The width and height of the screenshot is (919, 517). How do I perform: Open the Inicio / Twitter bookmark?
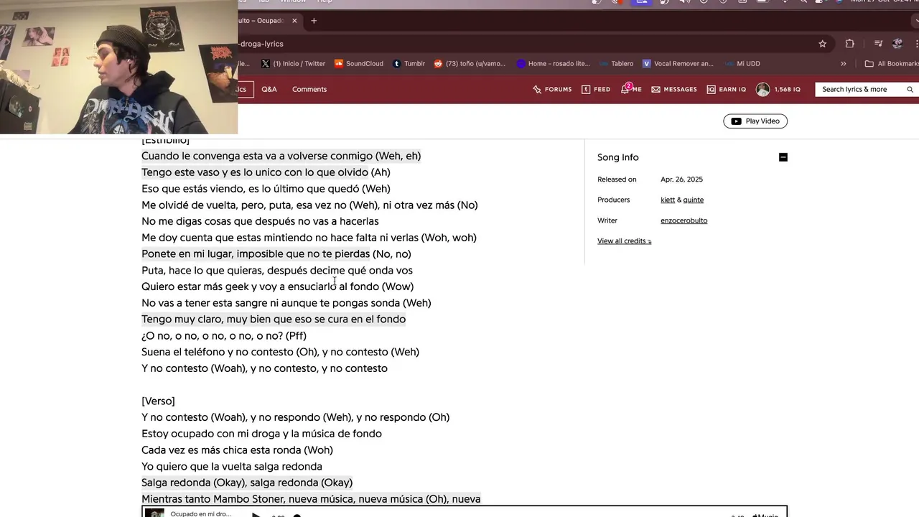tap(294, 64)
